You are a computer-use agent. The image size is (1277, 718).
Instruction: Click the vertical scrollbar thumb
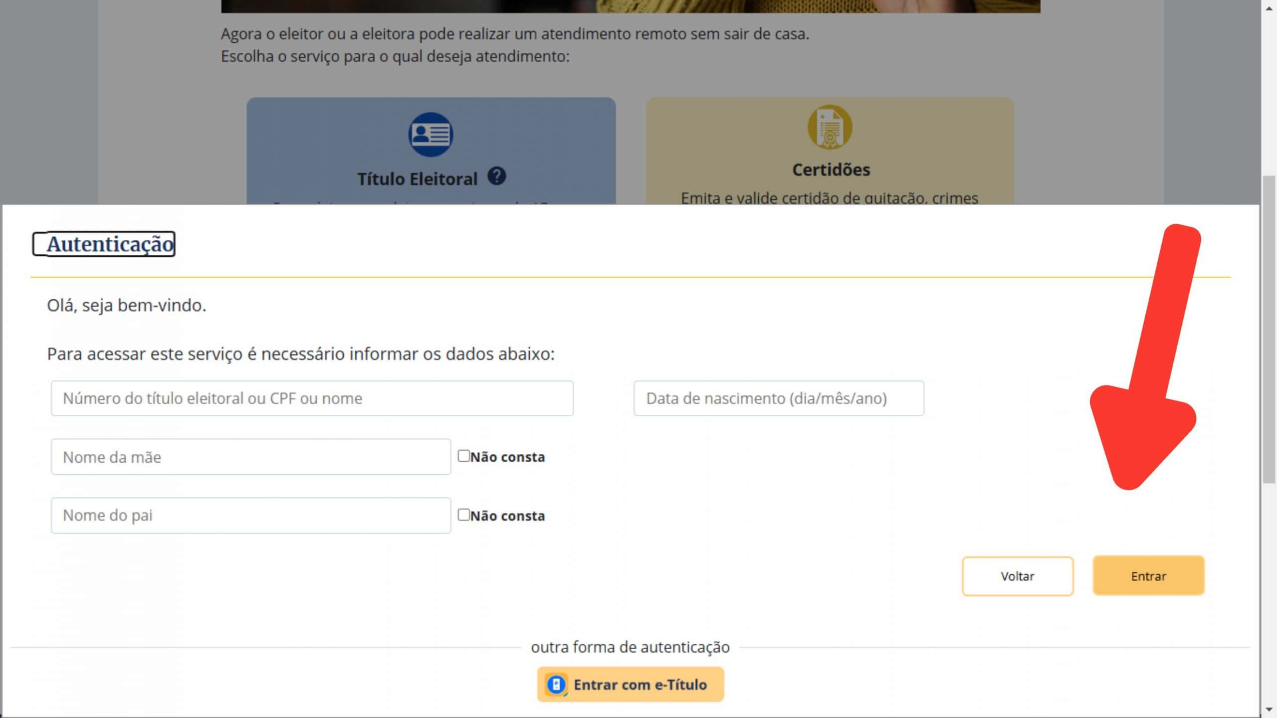1269,329
